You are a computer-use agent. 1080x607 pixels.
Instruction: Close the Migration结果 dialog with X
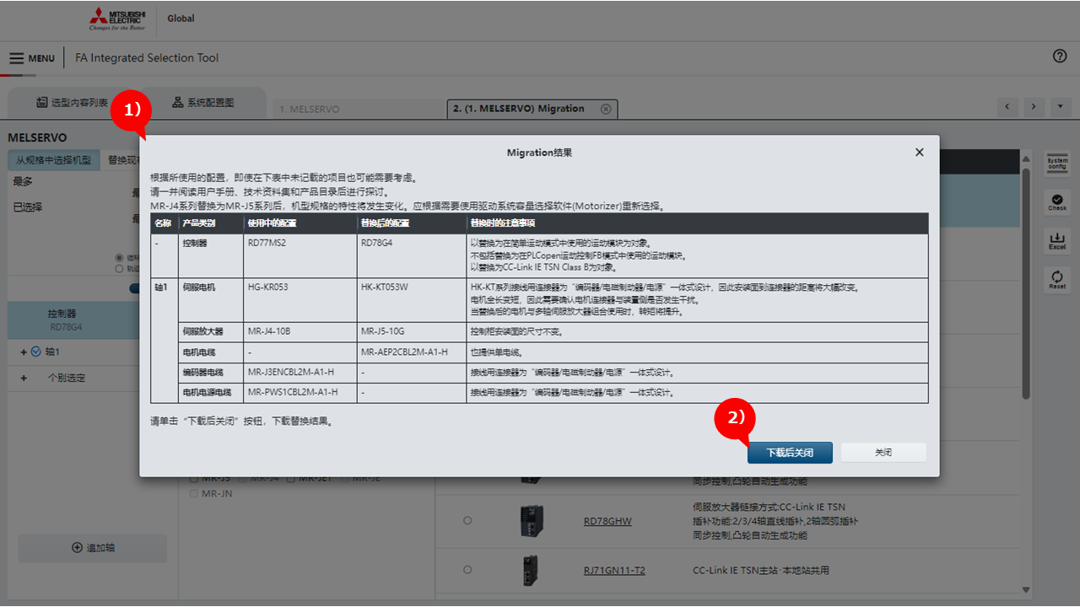click(x=920, y=153)
